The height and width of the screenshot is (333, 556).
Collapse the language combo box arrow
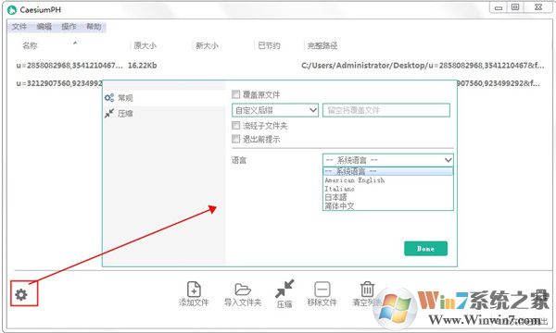coord(448,160)
